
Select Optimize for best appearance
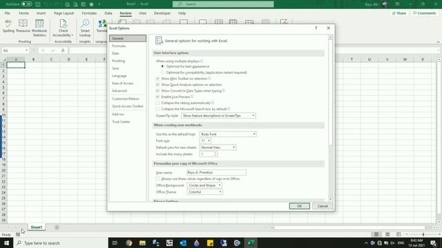point(163,66)
